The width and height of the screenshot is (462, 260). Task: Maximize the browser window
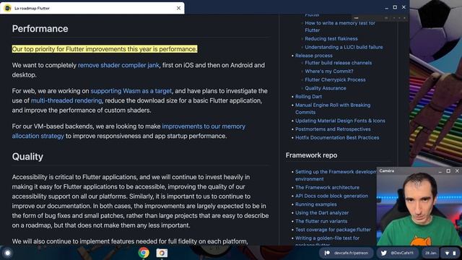click(395, 7)
